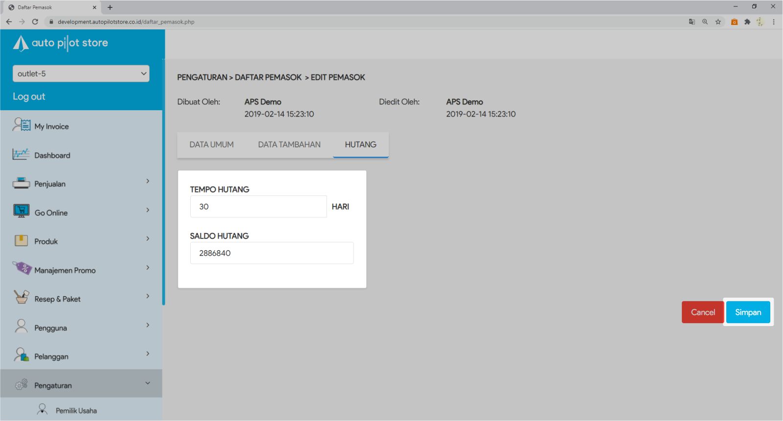Click the Saldo Hutang input field
Image resolution: width=783 pixels, height=421 pixels.
(x=271, y=253)
